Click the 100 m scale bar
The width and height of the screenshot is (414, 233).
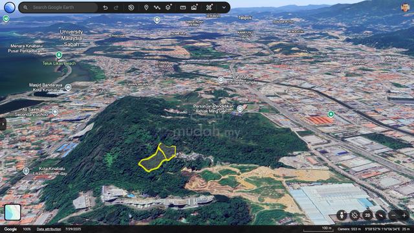click(318, 229)
